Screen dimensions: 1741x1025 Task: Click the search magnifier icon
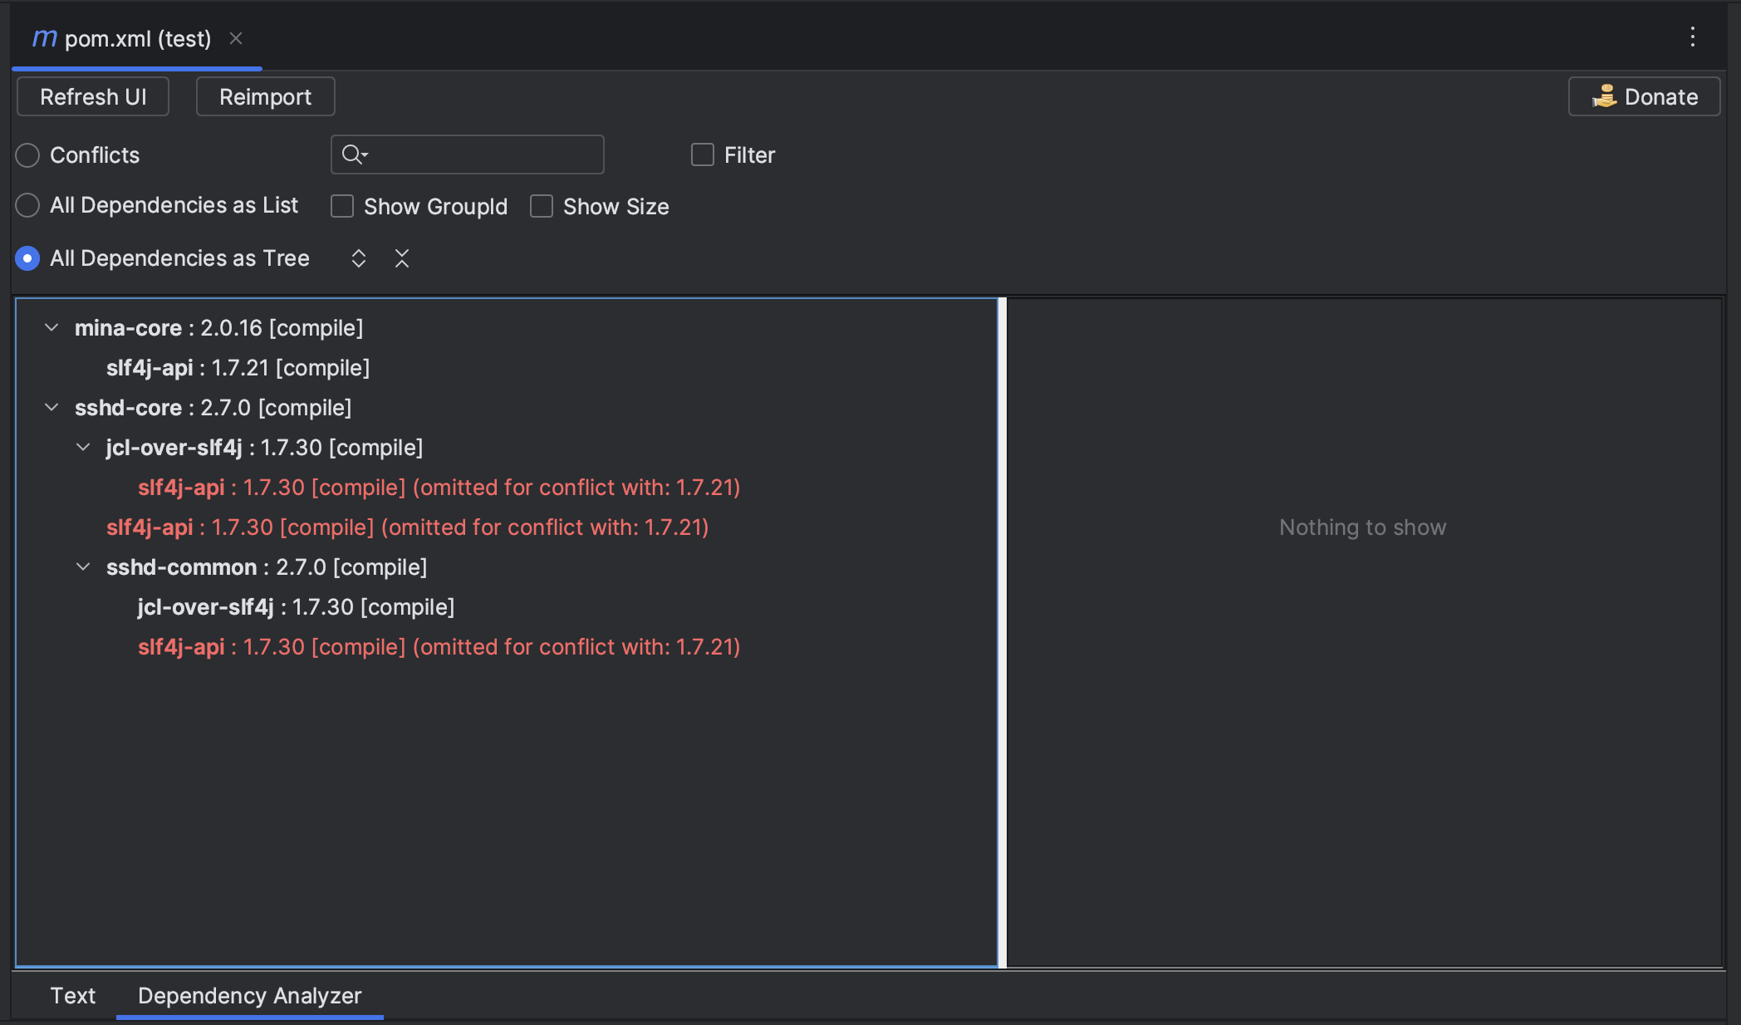353,154
